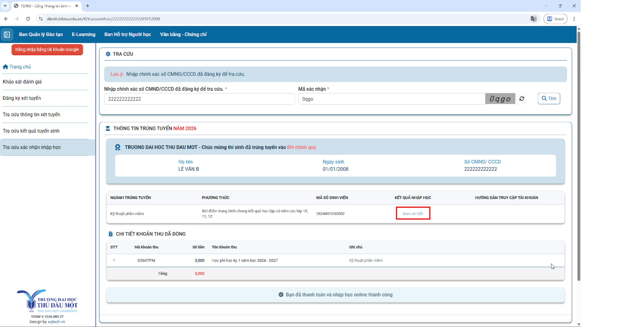Click the success message check icon

tap(281, 295)
